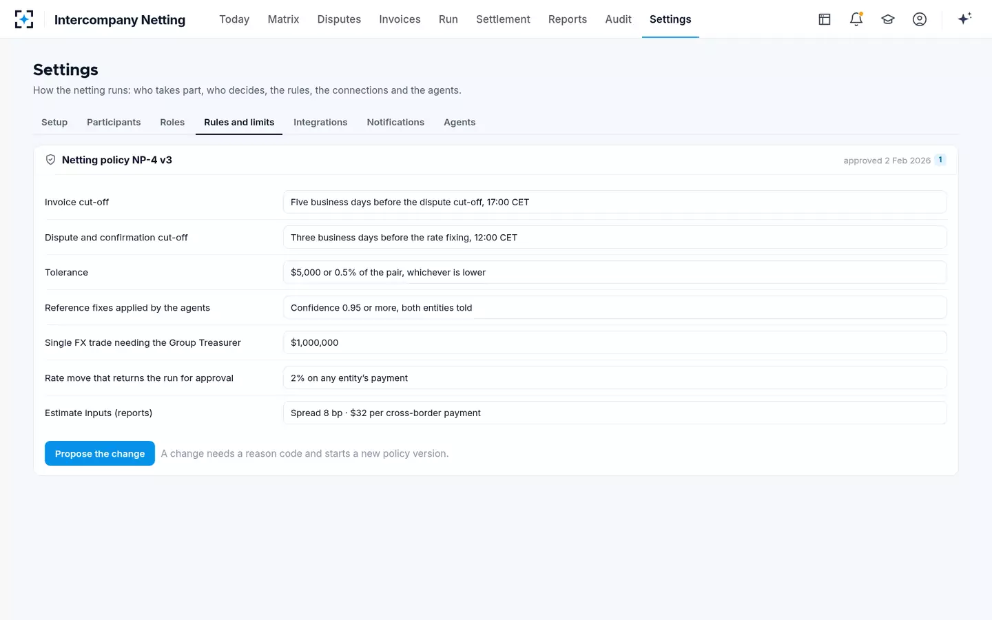Switch to the Notifications tab

coord(395,122)
